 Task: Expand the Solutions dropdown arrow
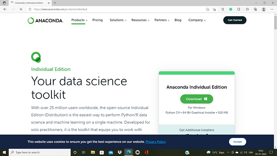tap(125, 21)
